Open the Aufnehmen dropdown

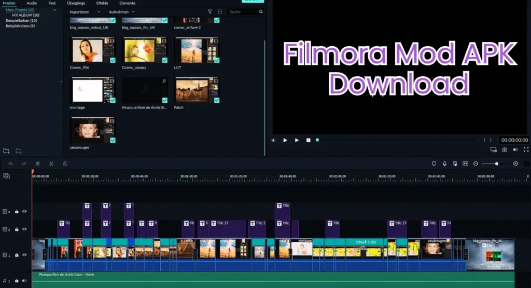[x=121, y=12]
